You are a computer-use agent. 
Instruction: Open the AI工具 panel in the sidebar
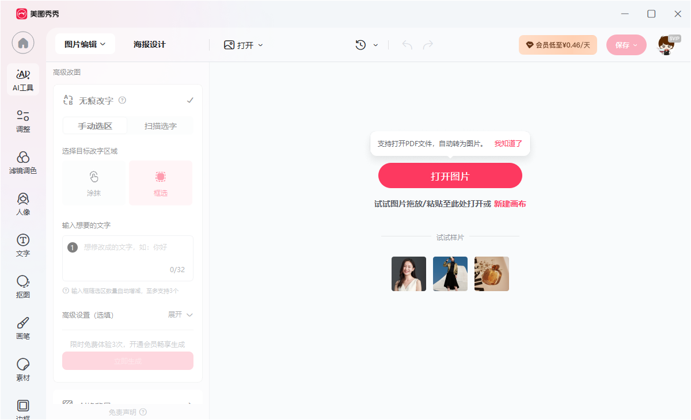click(23, 79)
